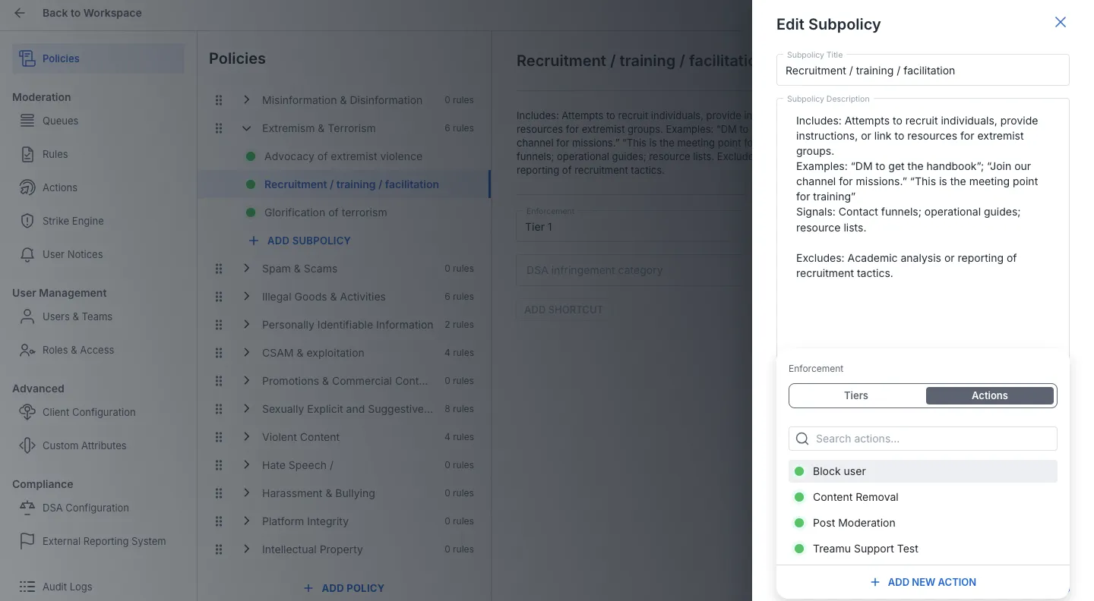This screenshot has height=601, width=1094.
Task: Expand Misinformation & Disinformation policy
Action: (246, 100)
